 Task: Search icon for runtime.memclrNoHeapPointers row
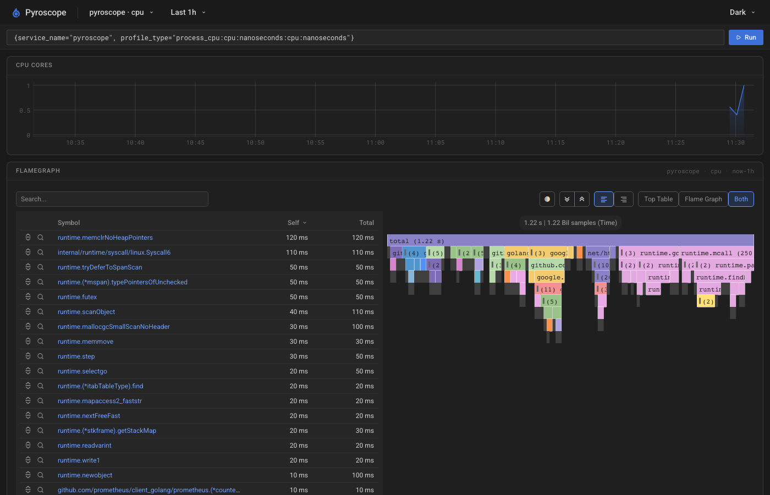tap(41, 238)
